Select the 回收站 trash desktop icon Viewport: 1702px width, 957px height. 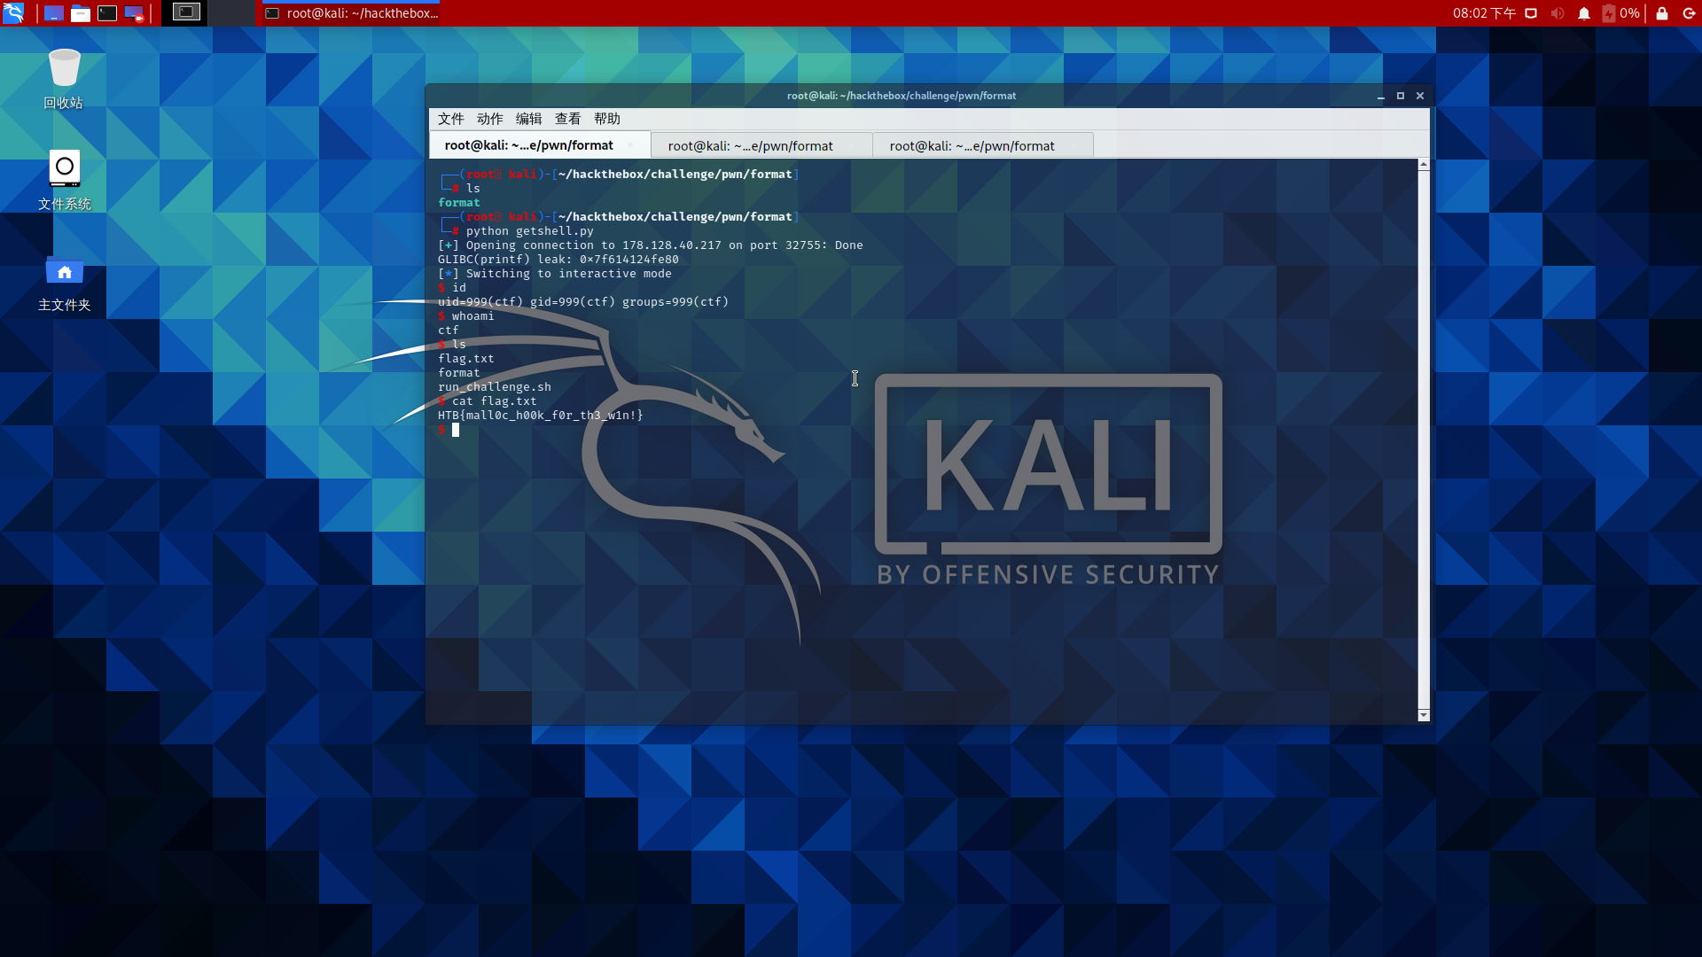[64, 78]
